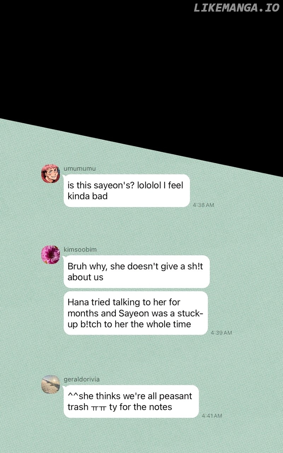Select the 'Bruh why' message bubble
Viewport: 283px width, 453px height.
[x=137, y=272]
